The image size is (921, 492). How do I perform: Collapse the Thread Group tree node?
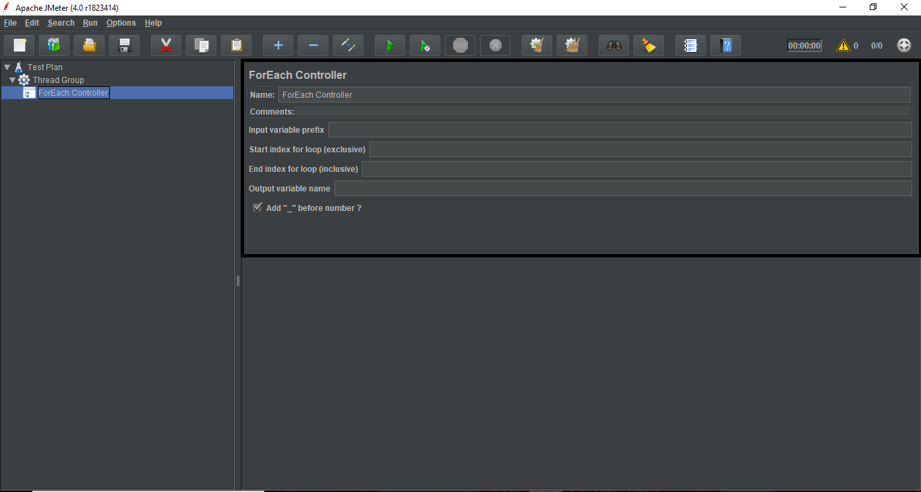point(12,80)
